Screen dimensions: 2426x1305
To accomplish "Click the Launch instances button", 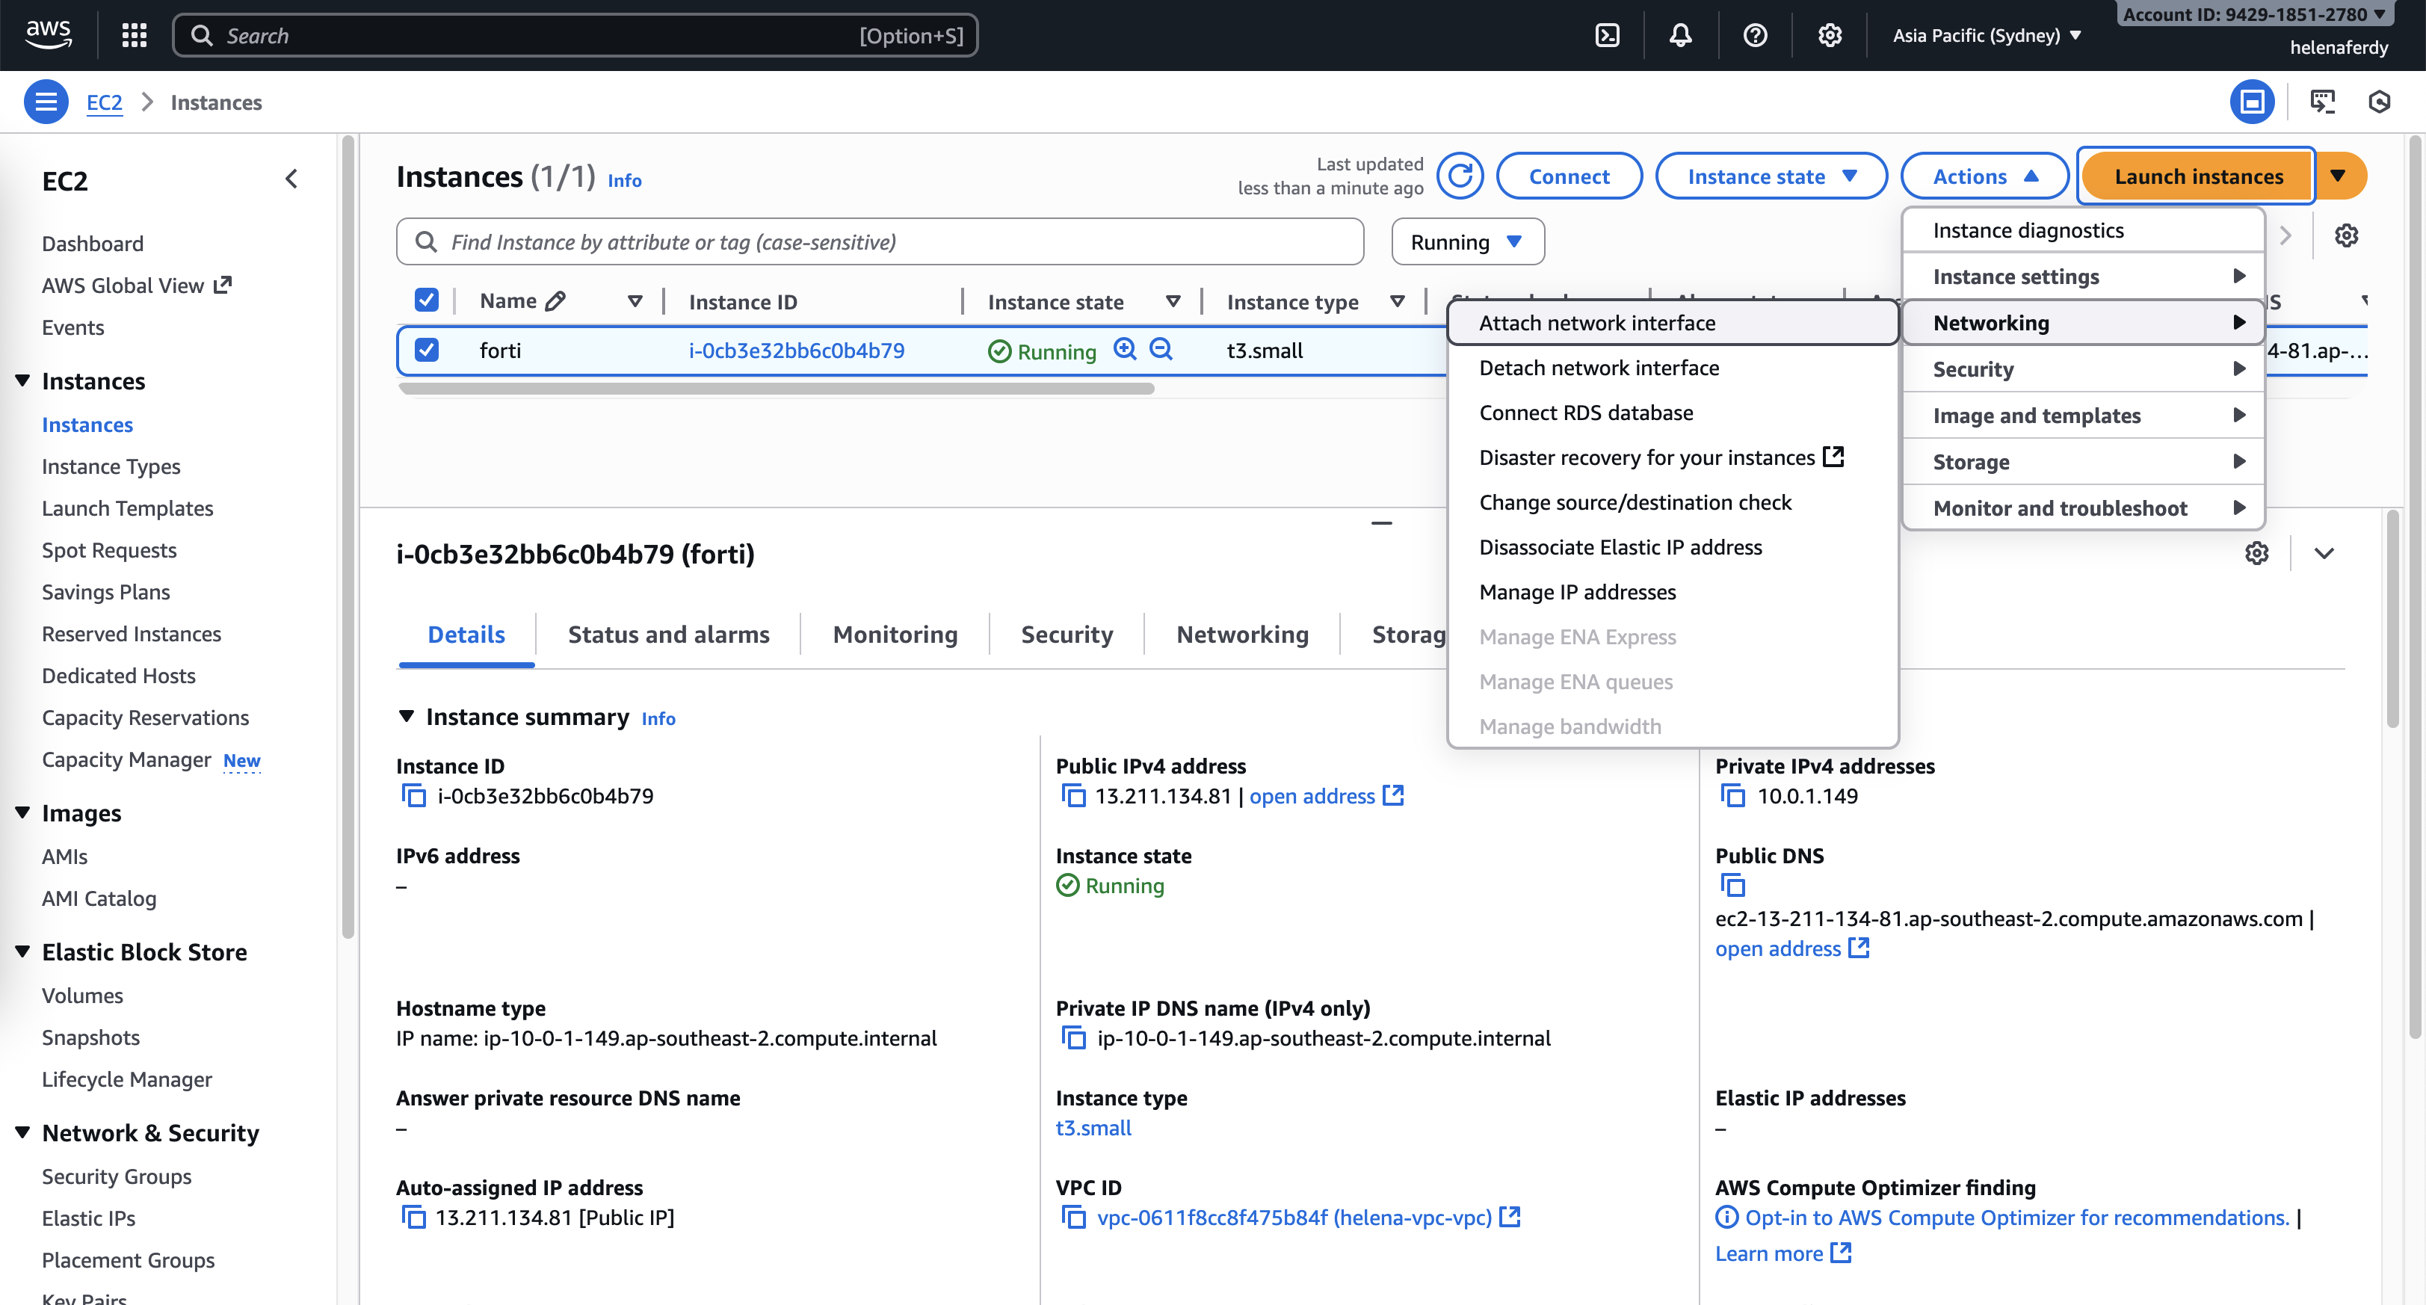I will [2197, 176].
